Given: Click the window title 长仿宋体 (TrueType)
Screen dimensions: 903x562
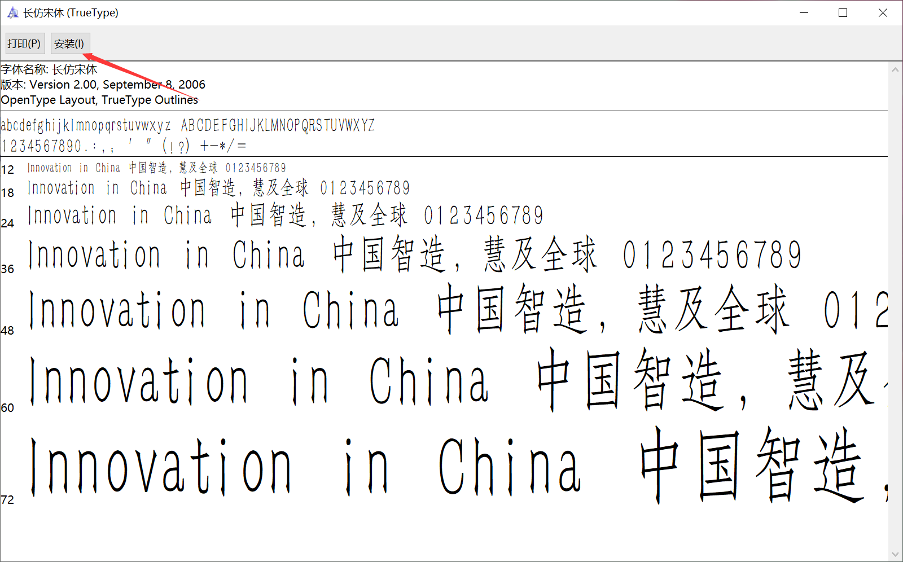Looking at the screenshot, I should tap(71, 12).
